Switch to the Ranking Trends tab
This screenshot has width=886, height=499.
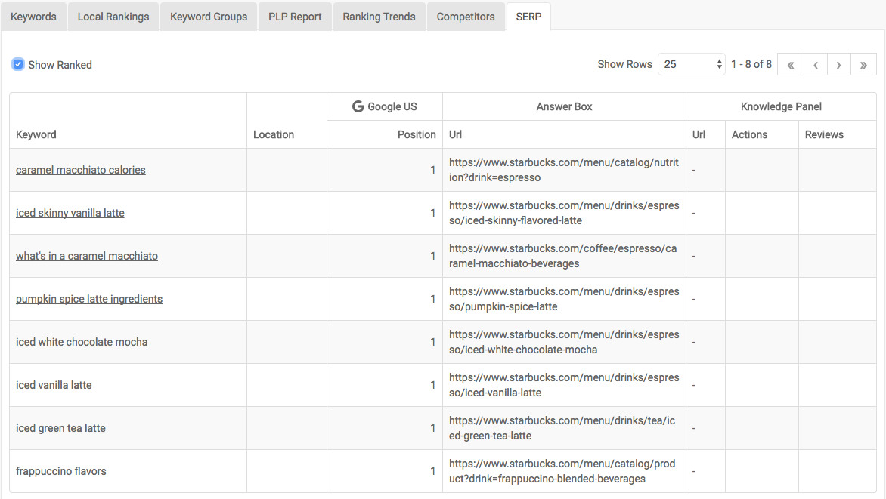(x=379, y=17)
